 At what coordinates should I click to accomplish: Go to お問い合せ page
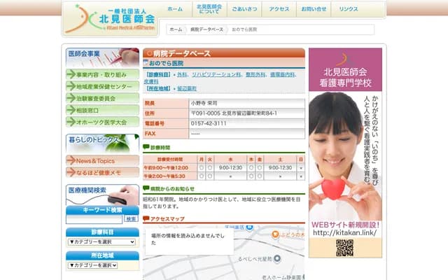coord(314,9)
